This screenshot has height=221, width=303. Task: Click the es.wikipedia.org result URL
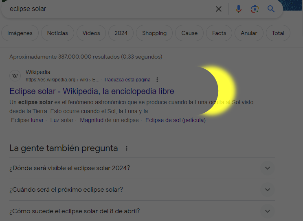coord(62,80)
